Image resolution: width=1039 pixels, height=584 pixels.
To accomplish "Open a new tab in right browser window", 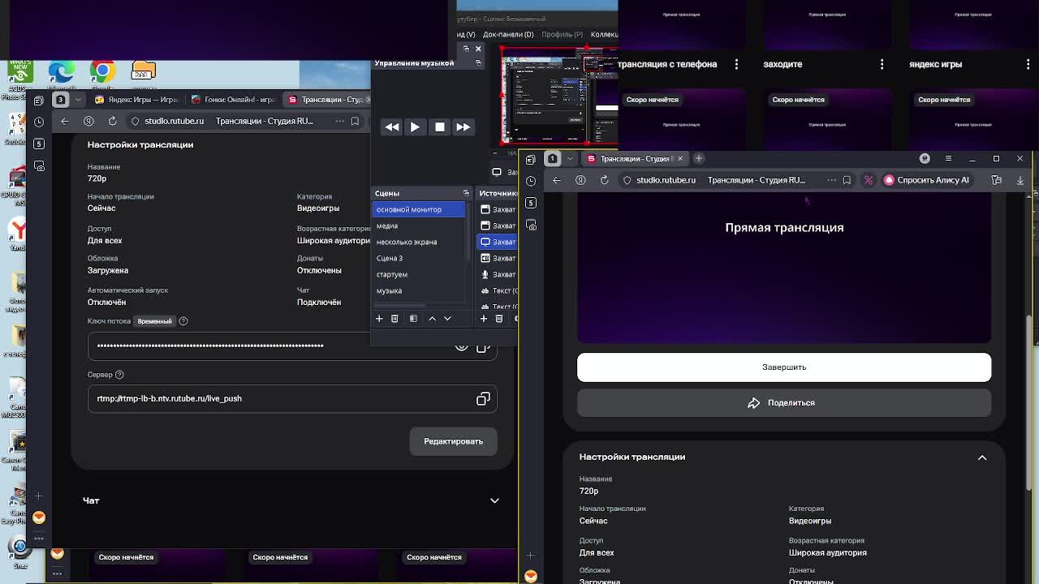I will (699, 158).
